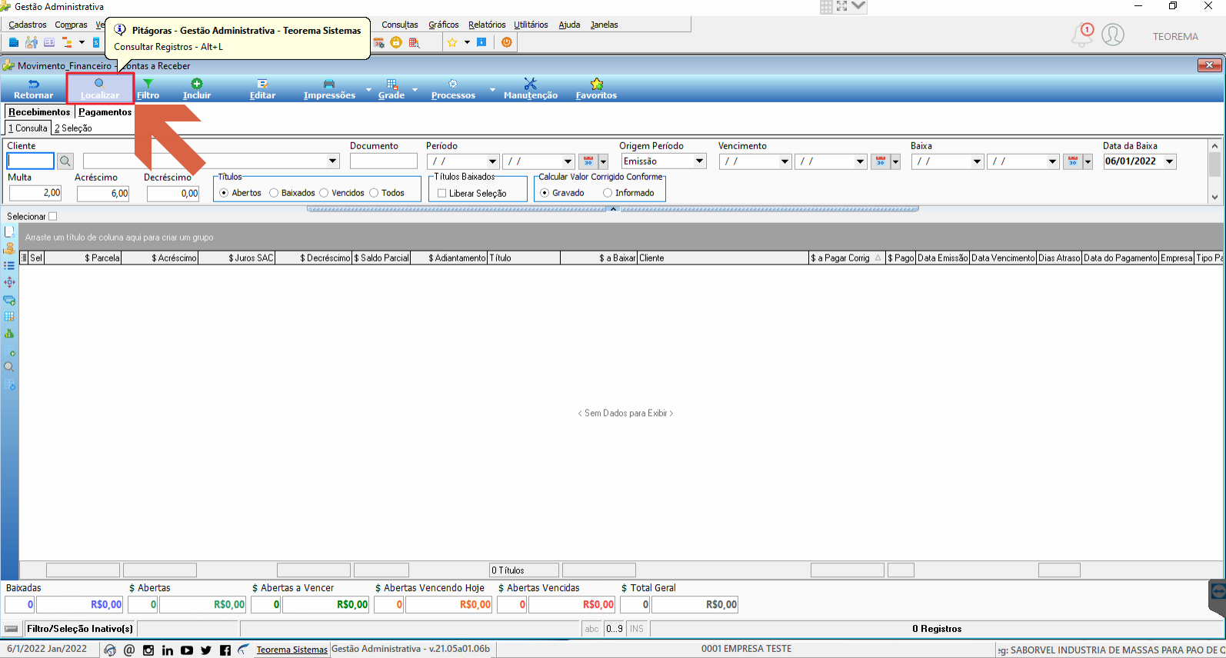Viewport: 1226px width, 658px height.
Task: Open Manutenção tools button
Action: tap(530, 89)
